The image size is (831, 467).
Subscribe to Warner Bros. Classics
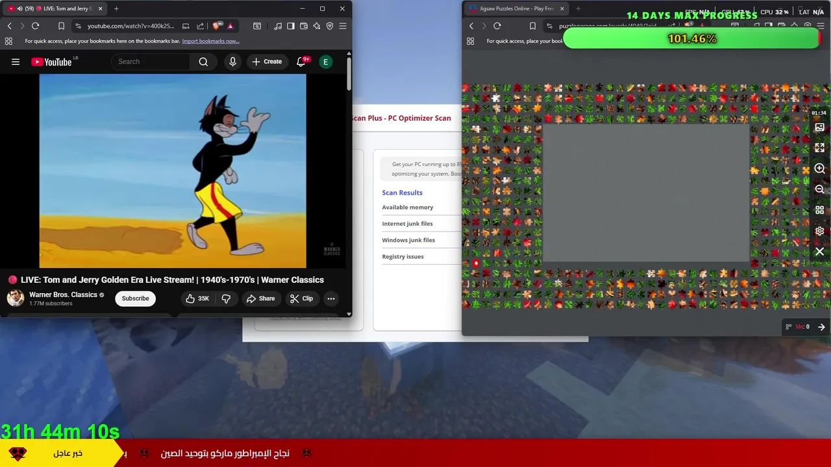coord(135,298)
